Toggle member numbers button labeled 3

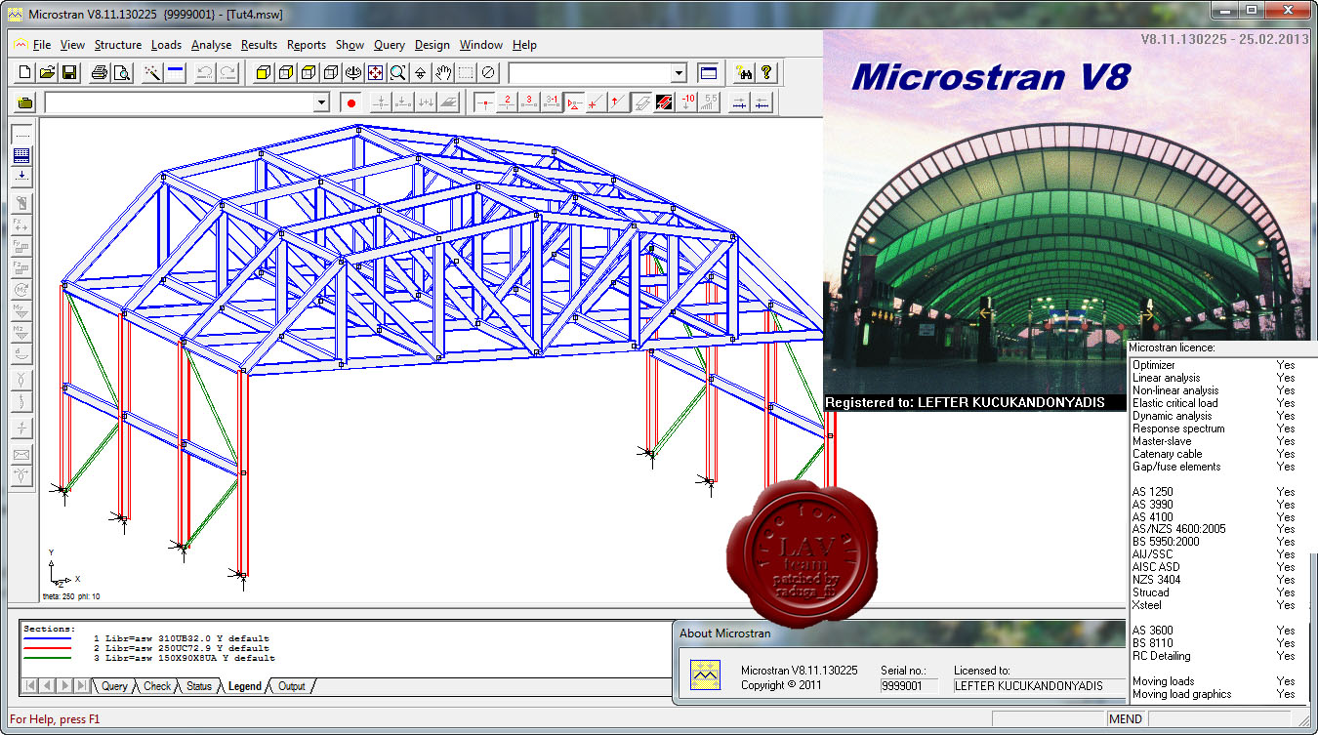coord(529,102)
